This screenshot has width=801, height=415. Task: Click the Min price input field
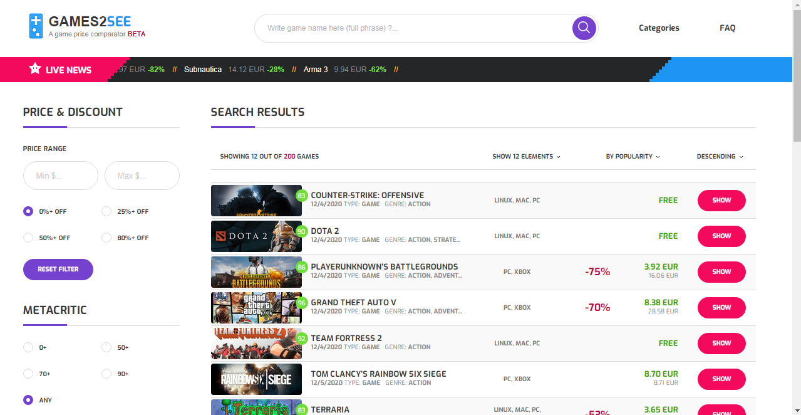pos(61,176)
